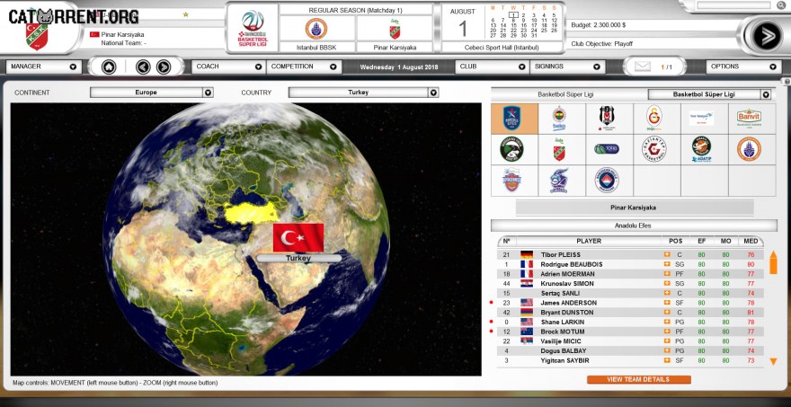Select the Banvit team logo
Image resolution: width=791 pixels, height=407 pixels.
click(749, 118)
